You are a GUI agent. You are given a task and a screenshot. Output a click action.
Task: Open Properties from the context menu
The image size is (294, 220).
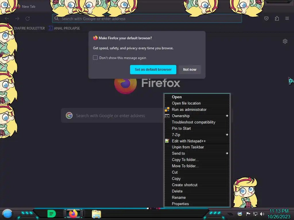click(197, 204)
